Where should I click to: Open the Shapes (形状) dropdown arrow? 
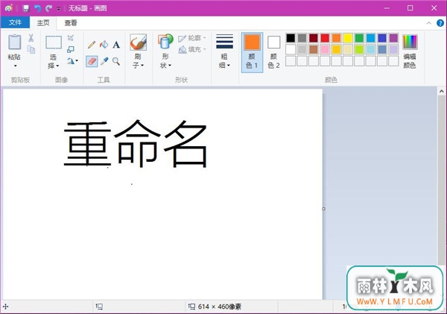click(170, 66)
